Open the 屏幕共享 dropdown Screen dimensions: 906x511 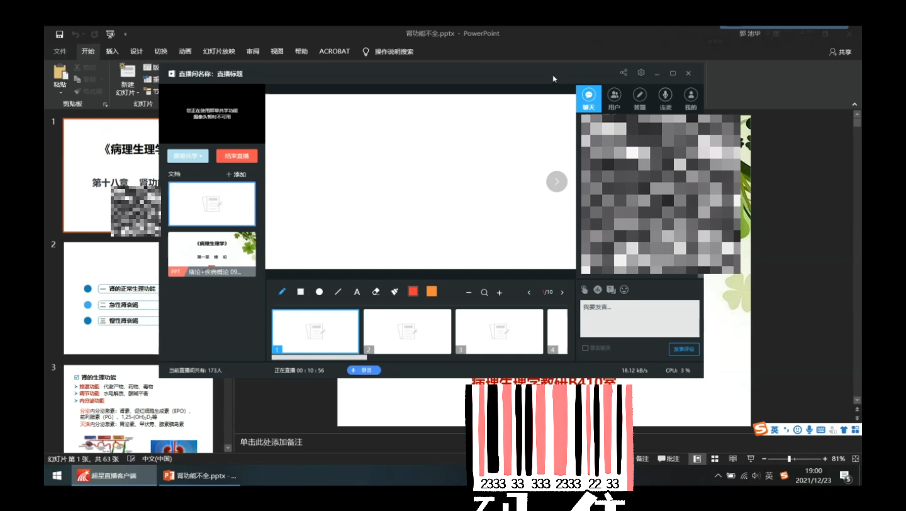188,156
